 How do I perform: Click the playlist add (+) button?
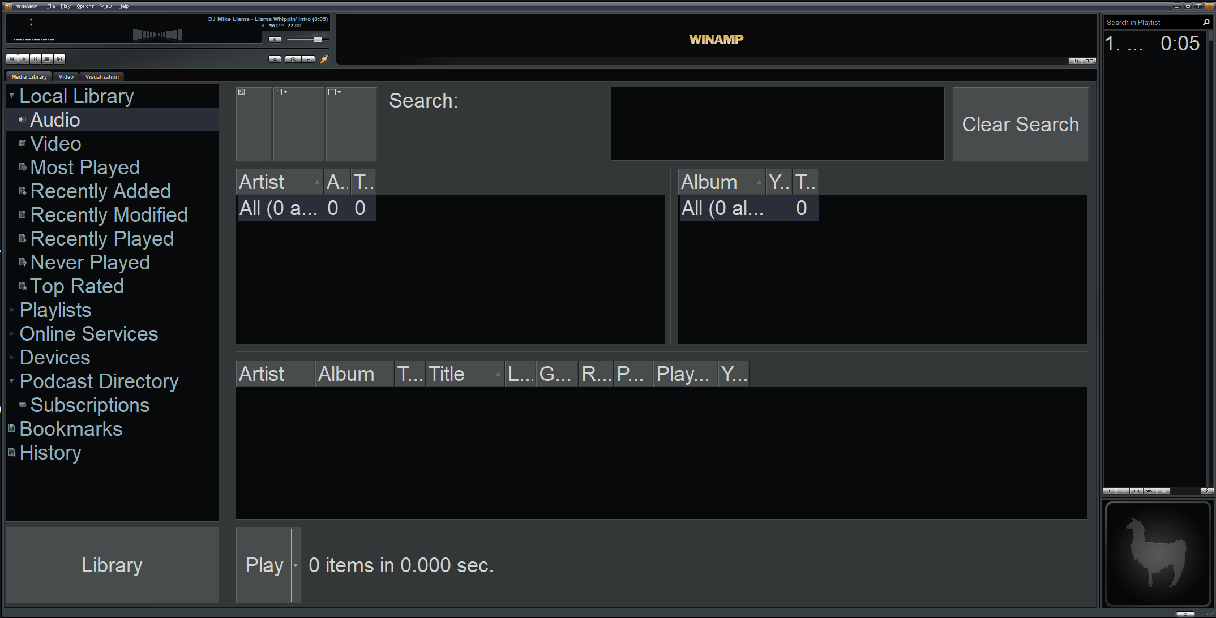[1110, 491]
